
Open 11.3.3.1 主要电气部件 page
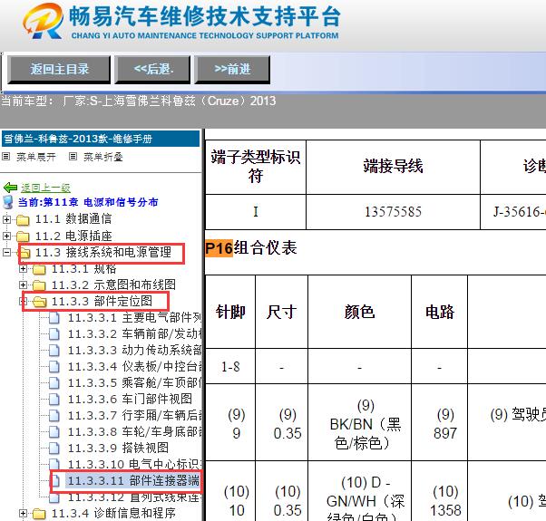click(x=135, y=317)
